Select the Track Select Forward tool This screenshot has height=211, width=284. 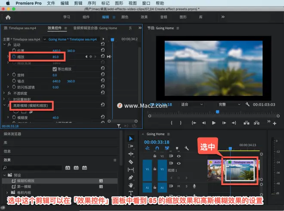point(131,146)
